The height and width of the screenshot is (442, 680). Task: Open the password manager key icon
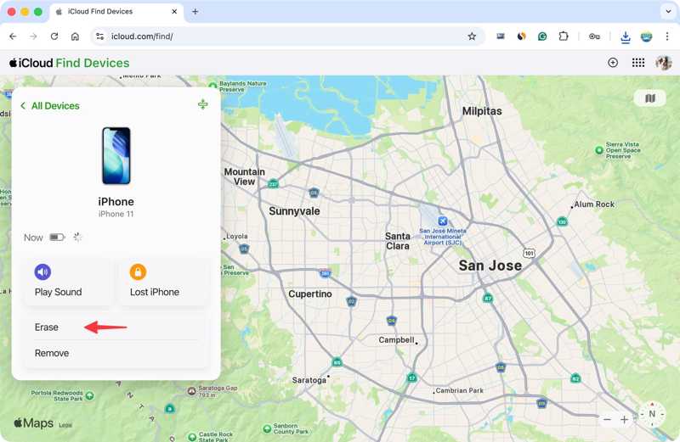pyautogui.click(x=594, y=36)
